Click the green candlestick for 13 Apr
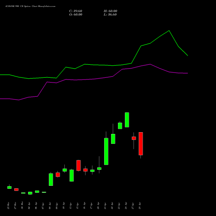The height and width of the screenshot is (216, 216). tap(72, 175)
